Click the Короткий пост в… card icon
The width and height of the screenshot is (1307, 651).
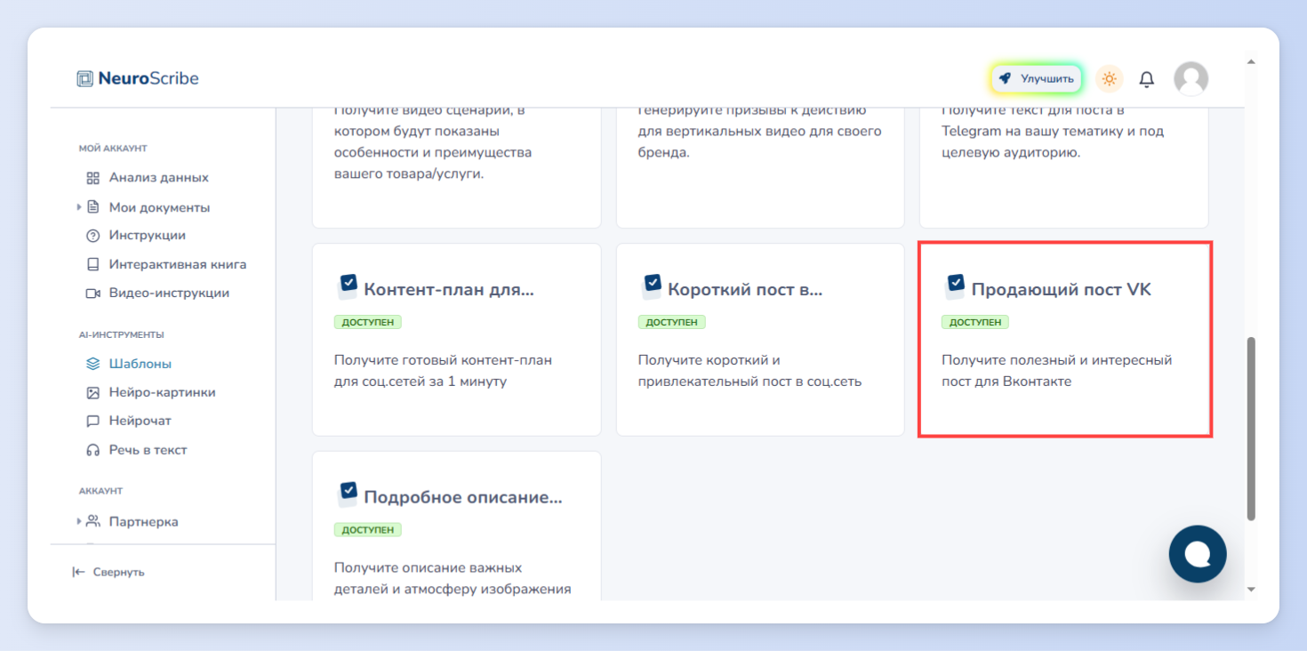pos(652,286)
